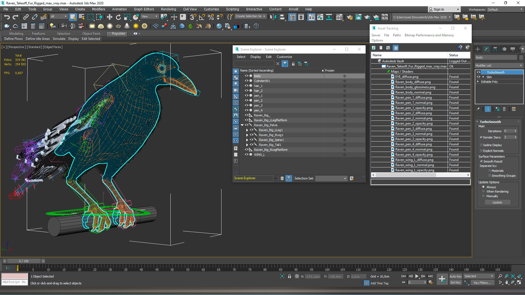Select the Select and Move tool
525x295 pixels.
(x=109, y=17)
